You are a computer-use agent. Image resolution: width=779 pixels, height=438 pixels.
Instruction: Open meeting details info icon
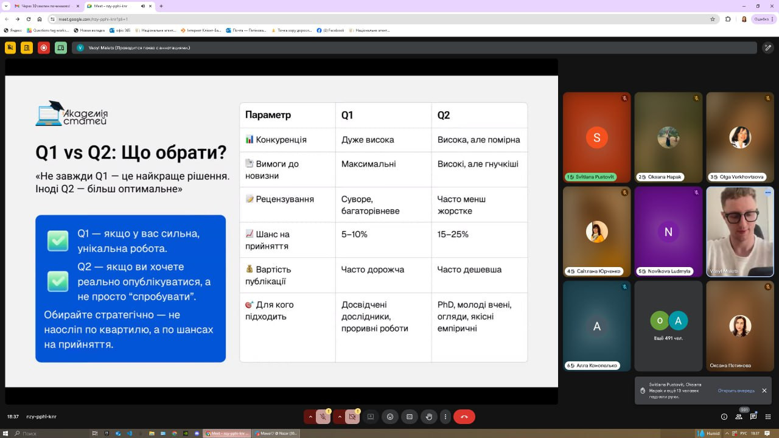[724, 417]
